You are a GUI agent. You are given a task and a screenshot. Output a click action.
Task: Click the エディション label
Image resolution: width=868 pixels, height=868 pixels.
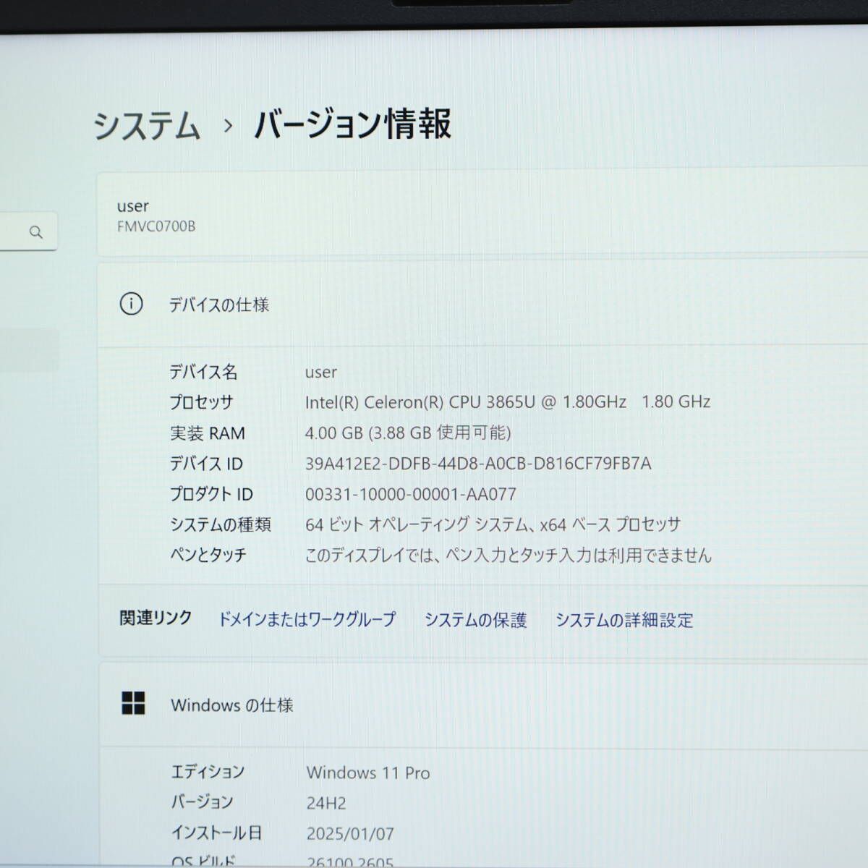pos(208,772)
